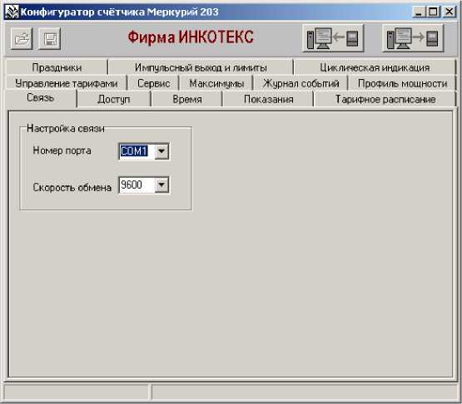462x404 pixels.
Task: Open the Номер порта COM1 dropdown arrow
Action: click(161, 151)
